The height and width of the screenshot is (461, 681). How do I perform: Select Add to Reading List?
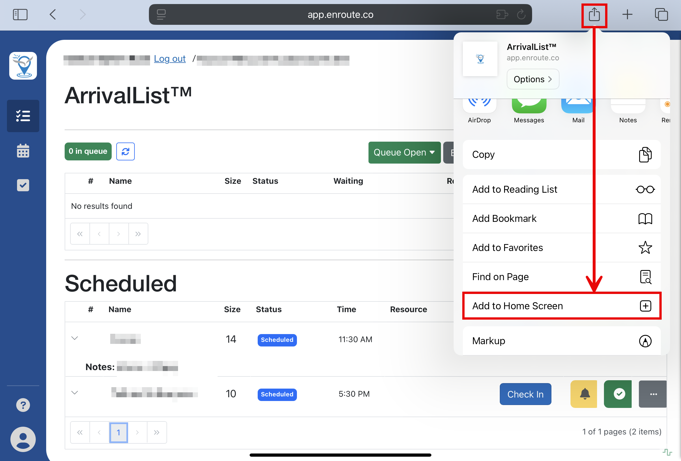(562, 190)
